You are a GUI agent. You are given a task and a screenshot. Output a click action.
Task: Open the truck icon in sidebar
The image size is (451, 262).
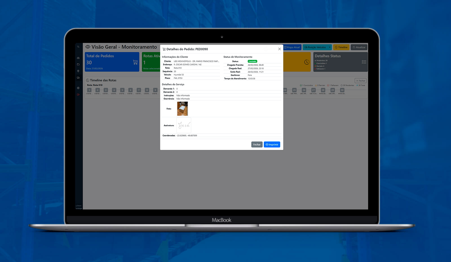pyautogui.click(x=78, y=78)
